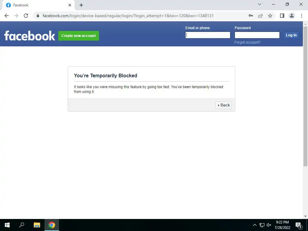This screenshot has width=308, height=231.
Task: Click the muted volume tray icon
Action: tap(269, 225)
